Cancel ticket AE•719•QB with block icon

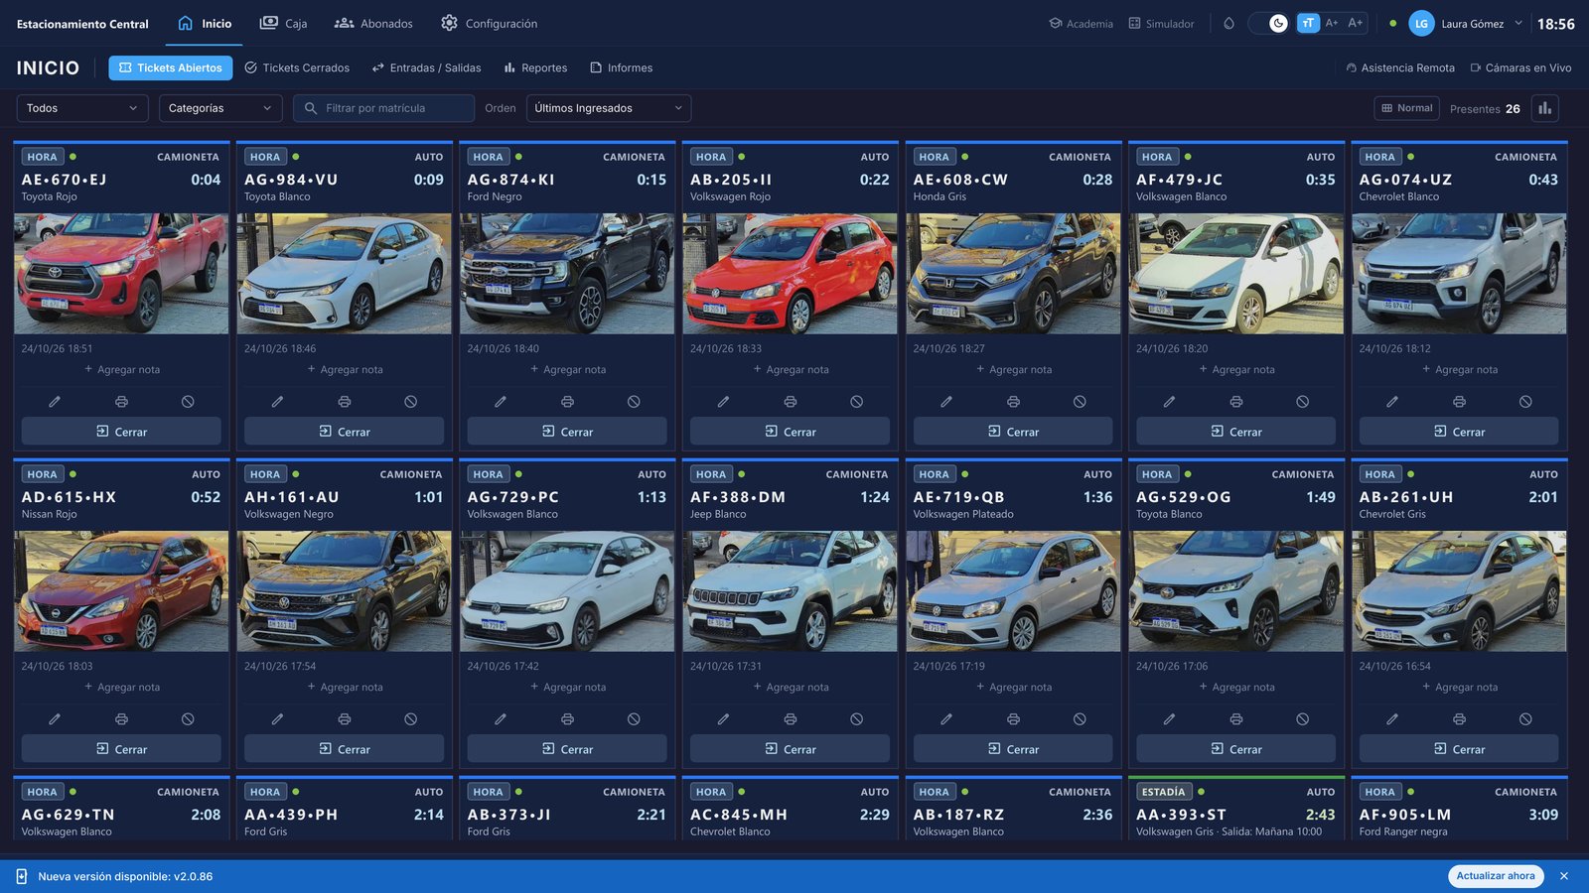[1080, 719]
